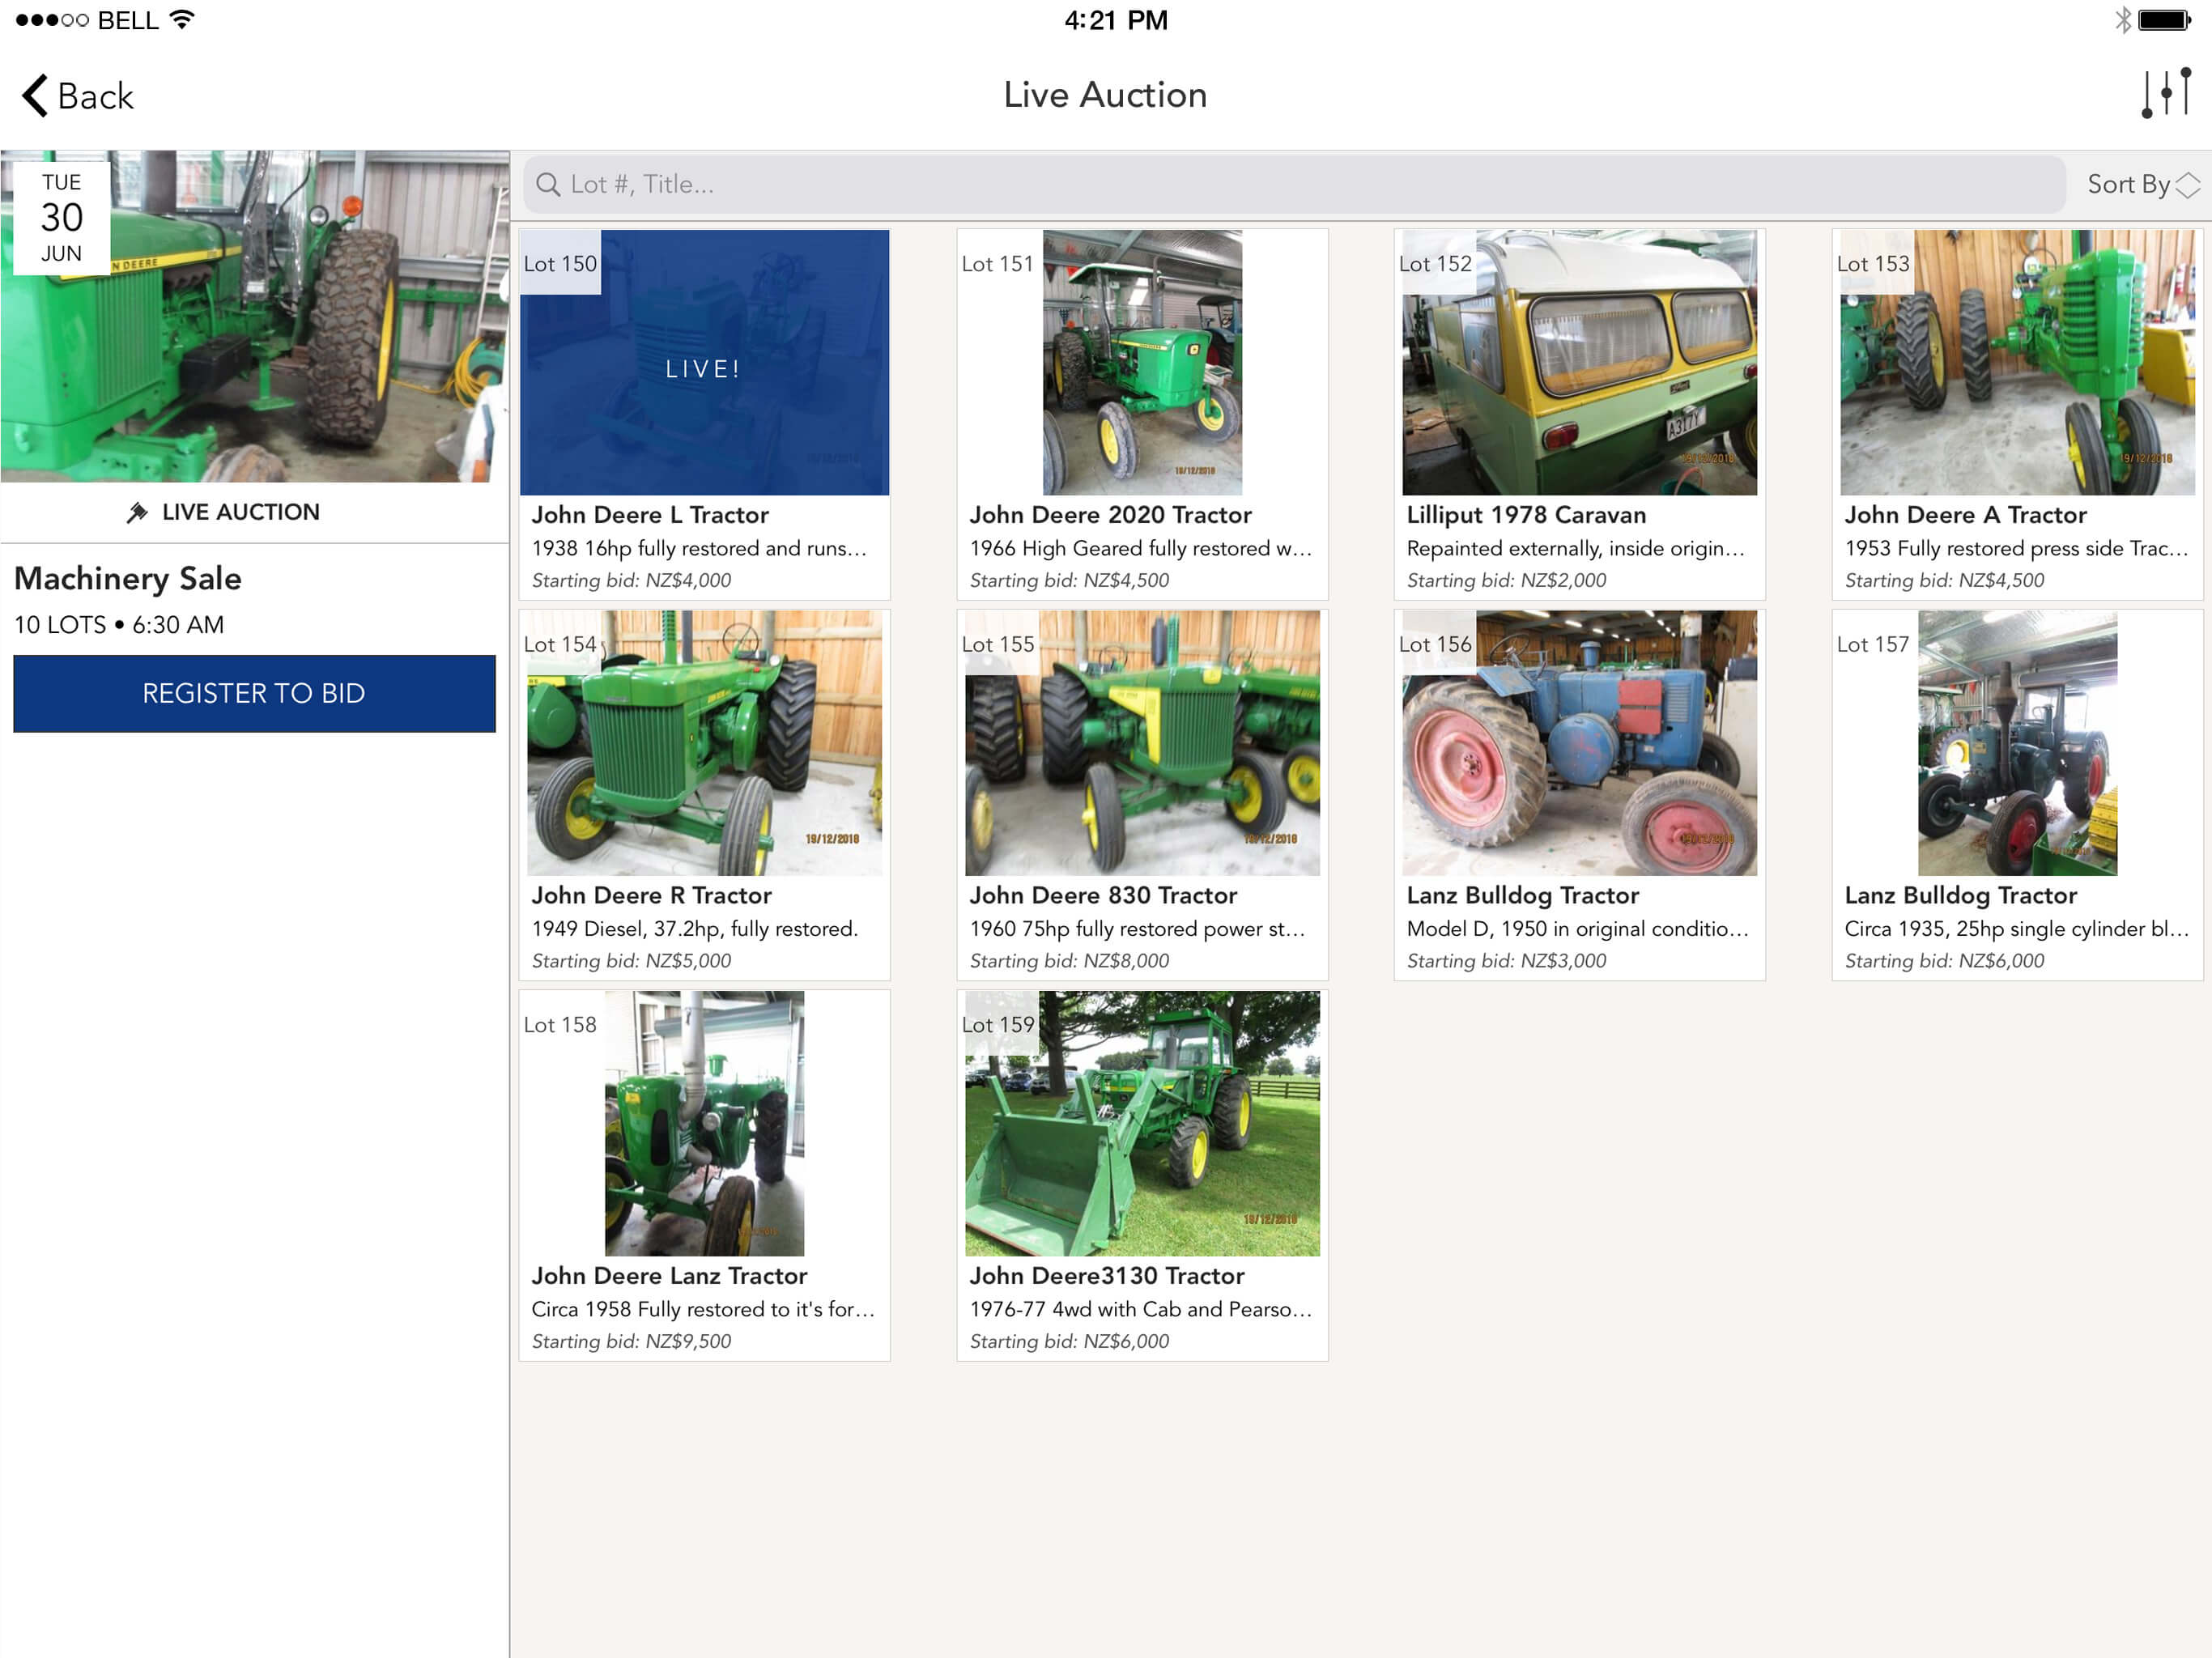Tap the battery status icon
This screenshot has height=1658, width=2212.
[x=2164, y=20]
